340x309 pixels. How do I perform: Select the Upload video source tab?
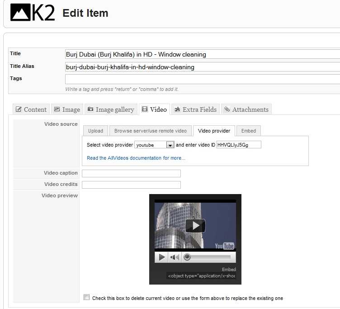pos(95,131)
